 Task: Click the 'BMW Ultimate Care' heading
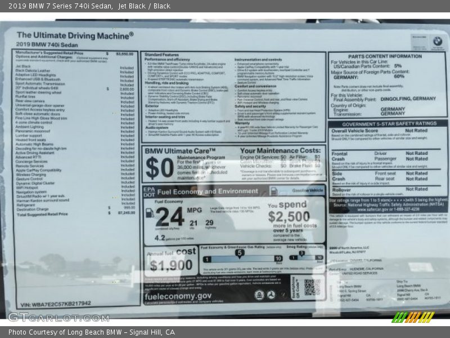point(180,151)
